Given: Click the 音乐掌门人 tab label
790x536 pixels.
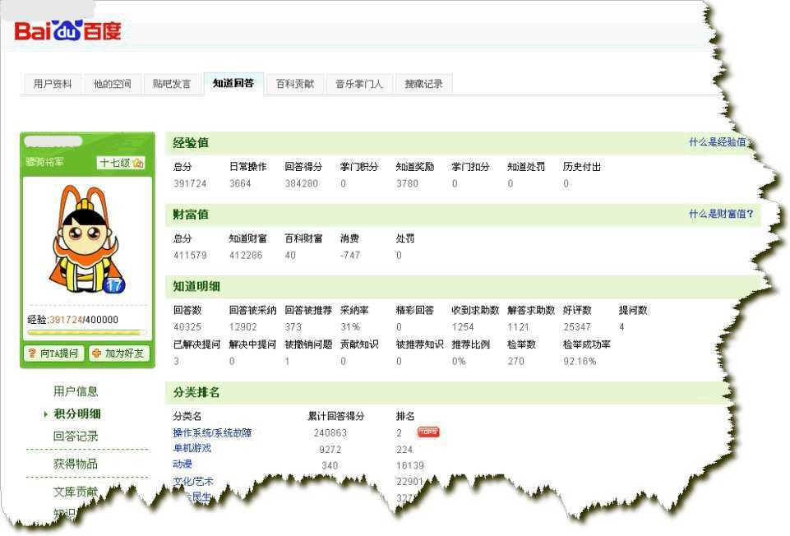Looking at the screenshot, I should 358,83.
